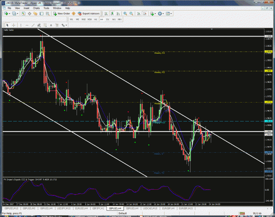This screenshot has width=275, height=217.
Task: Toggle the Navigator panel folder icon
Action: coord(36,14)
